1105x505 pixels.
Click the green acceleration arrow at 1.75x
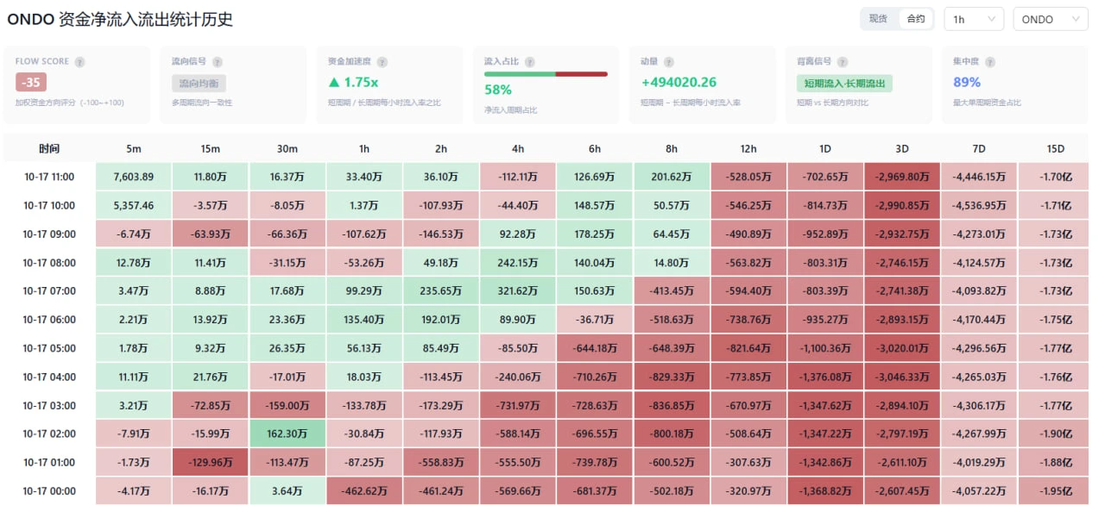click(334, 83)
